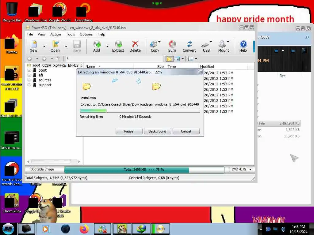314x235 pixels.
Task: Open the DVD 4.7G media size dropdown
Action: click(242, 170)
